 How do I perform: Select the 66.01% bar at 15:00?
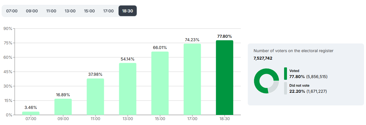(x=160, y=83)
